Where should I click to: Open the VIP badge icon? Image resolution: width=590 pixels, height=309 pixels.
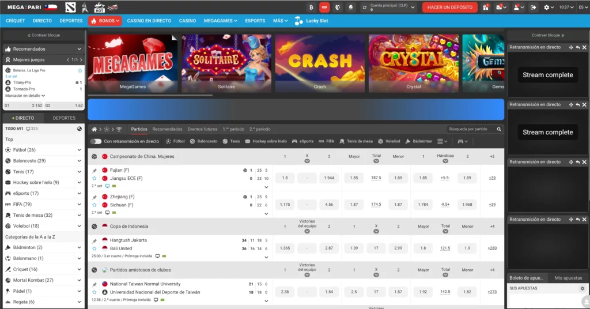pyautogui.click(x=324, y=7)
